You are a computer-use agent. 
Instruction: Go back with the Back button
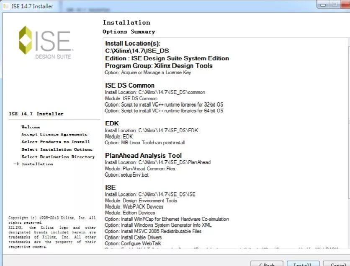(x=267, y=263)
